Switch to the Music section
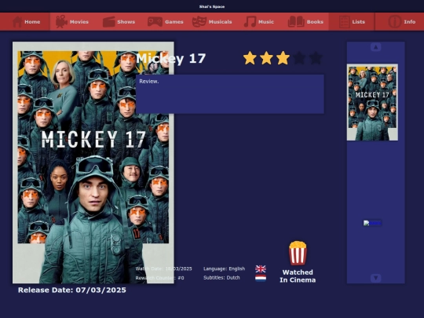424x318 pixels. [x=259, y=22]
